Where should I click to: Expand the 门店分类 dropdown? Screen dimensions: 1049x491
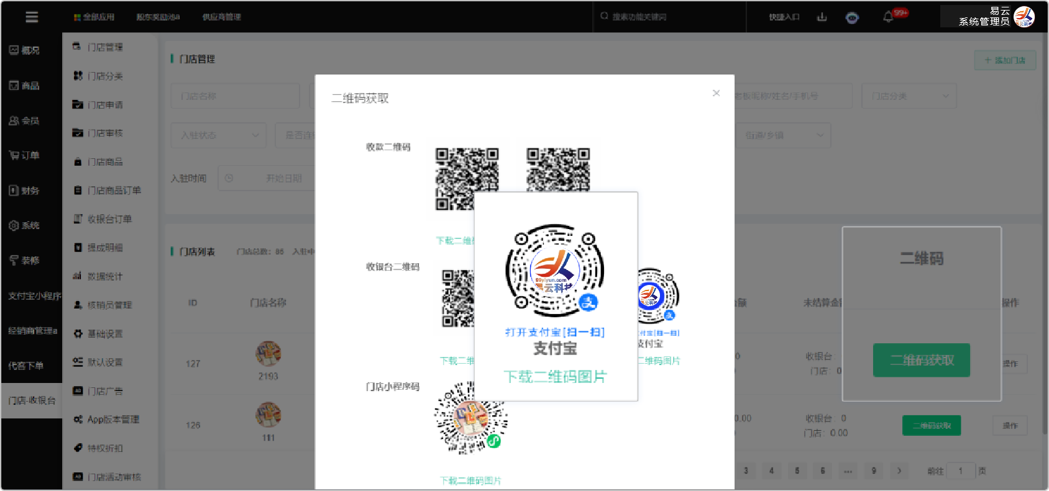tap(909, 96)
